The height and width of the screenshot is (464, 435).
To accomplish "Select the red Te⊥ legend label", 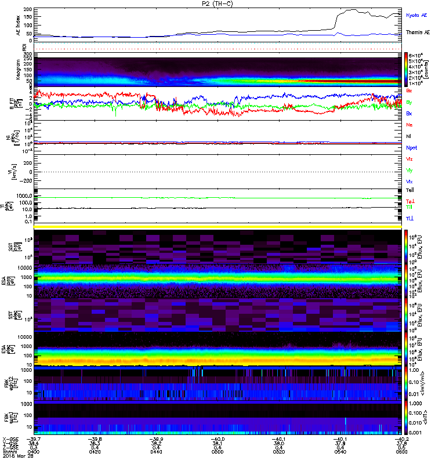I will pos(410,201).
